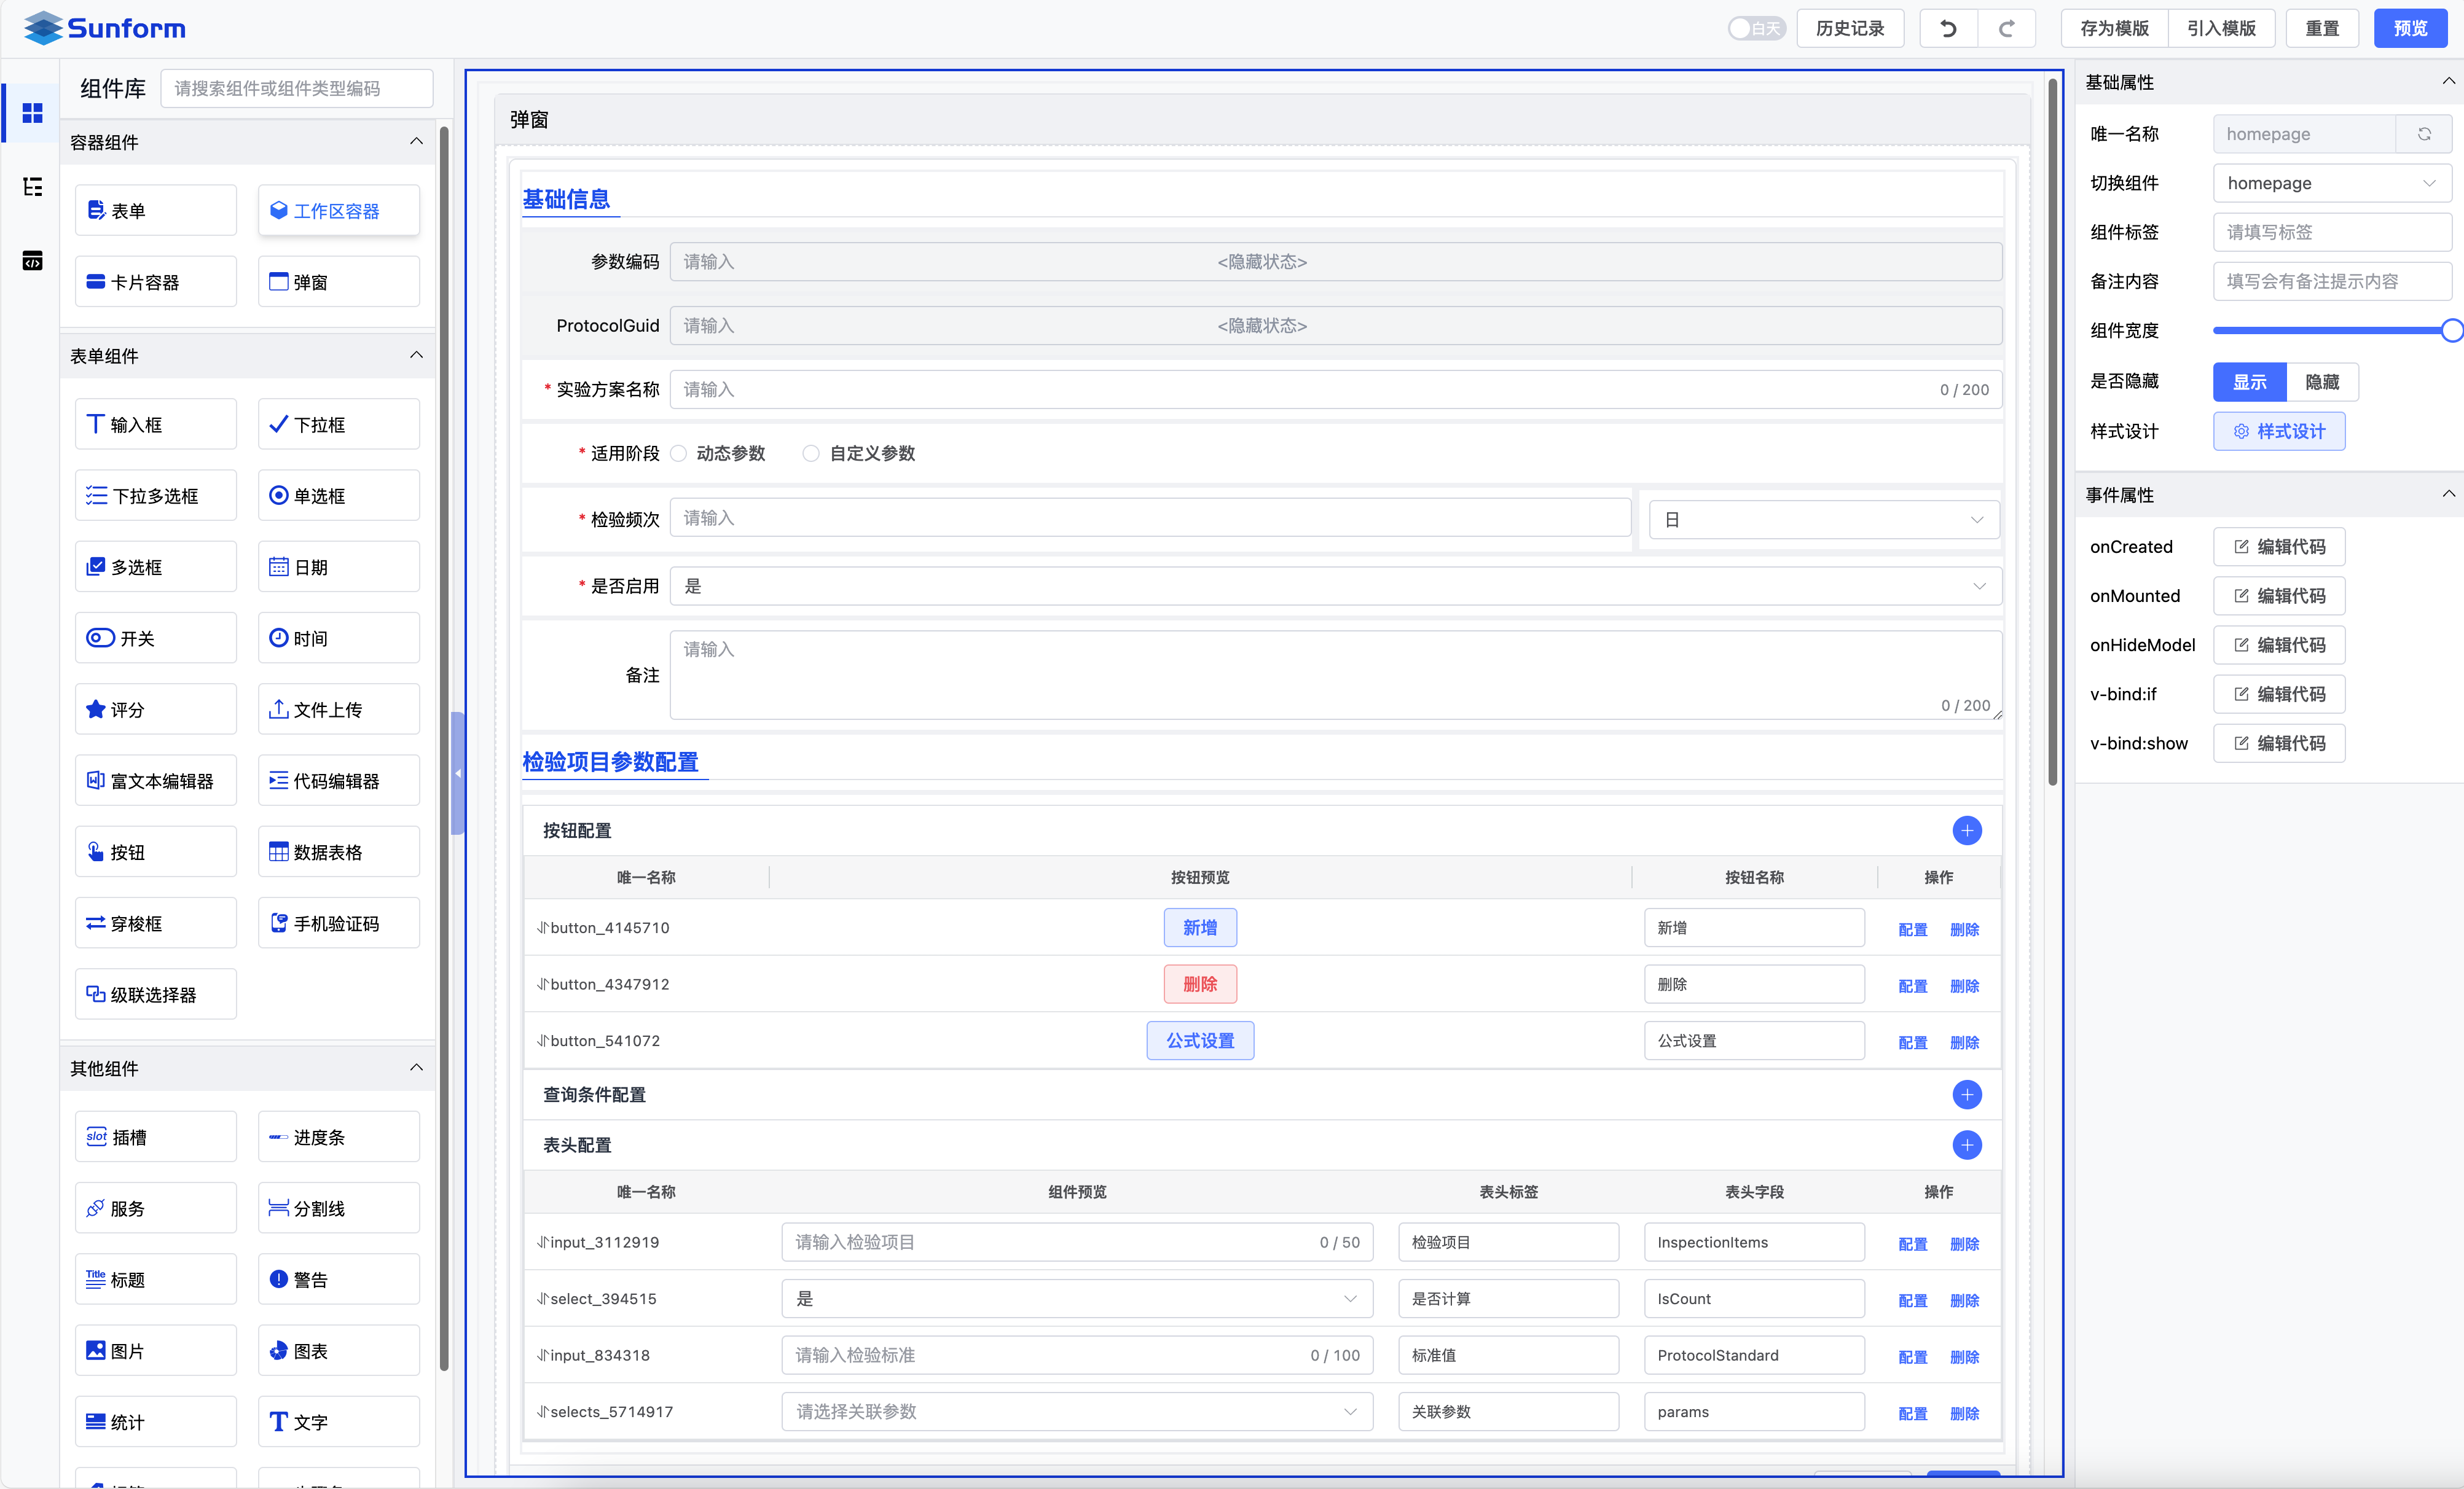The width and height of the screenshot is (2464, 1489).
Task: Toggle the 白天 day/night theme switch
Action: pos(1756,28)
